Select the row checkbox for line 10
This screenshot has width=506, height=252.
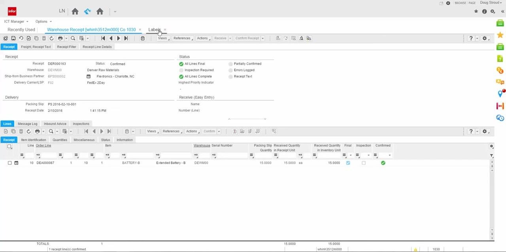point(9,163)
